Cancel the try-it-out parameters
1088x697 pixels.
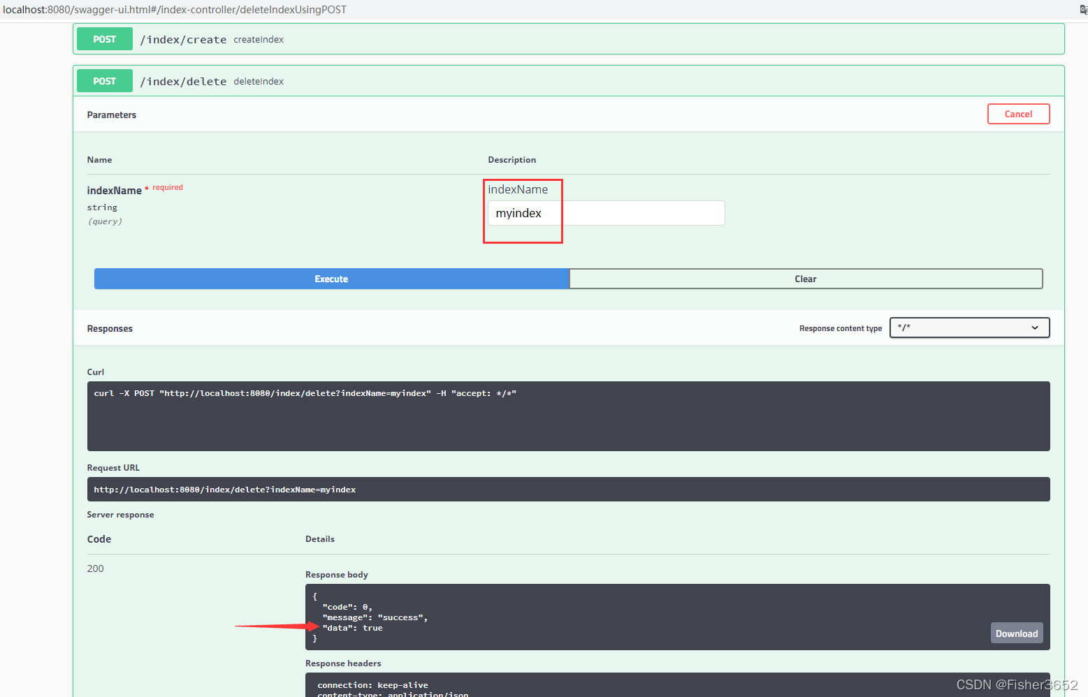(x=1018, y=114)
